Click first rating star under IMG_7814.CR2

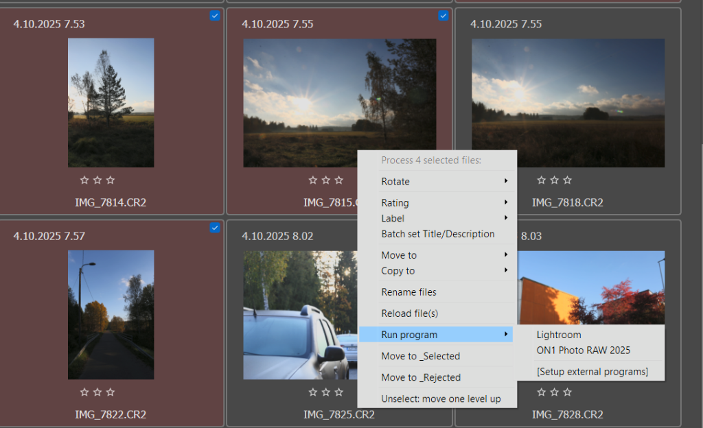pos(84,180)
